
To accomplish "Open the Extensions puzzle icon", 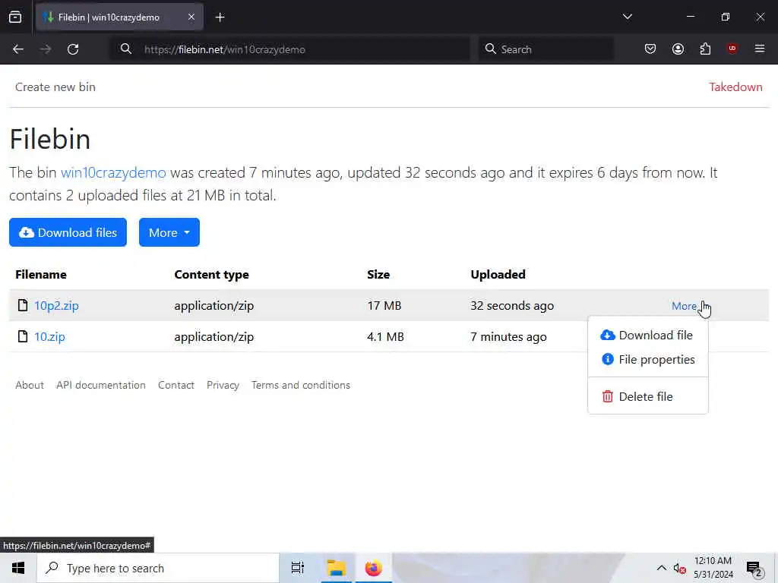I will pyautogui.click(x=705, y=49).
